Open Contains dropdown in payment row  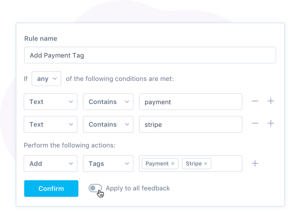click(108, 102)
